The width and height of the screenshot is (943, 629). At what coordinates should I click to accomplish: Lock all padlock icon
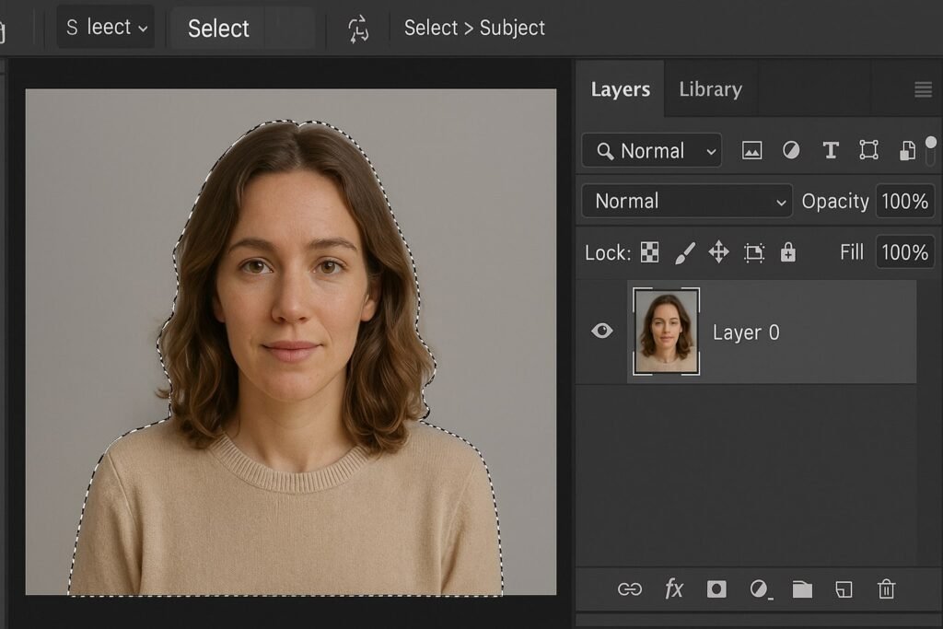tap(788, 252)
